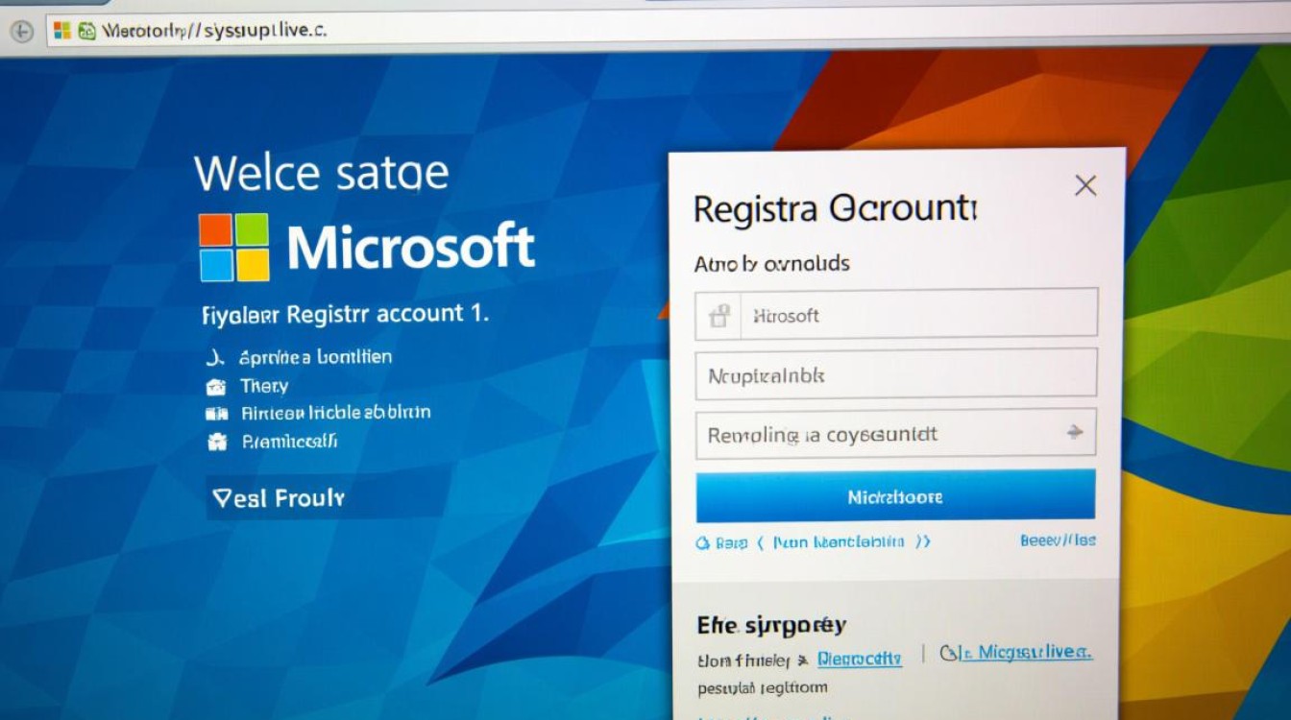Click the green security icon in address bar
The height and width of the screenshot is (720, 1291).
86,31
